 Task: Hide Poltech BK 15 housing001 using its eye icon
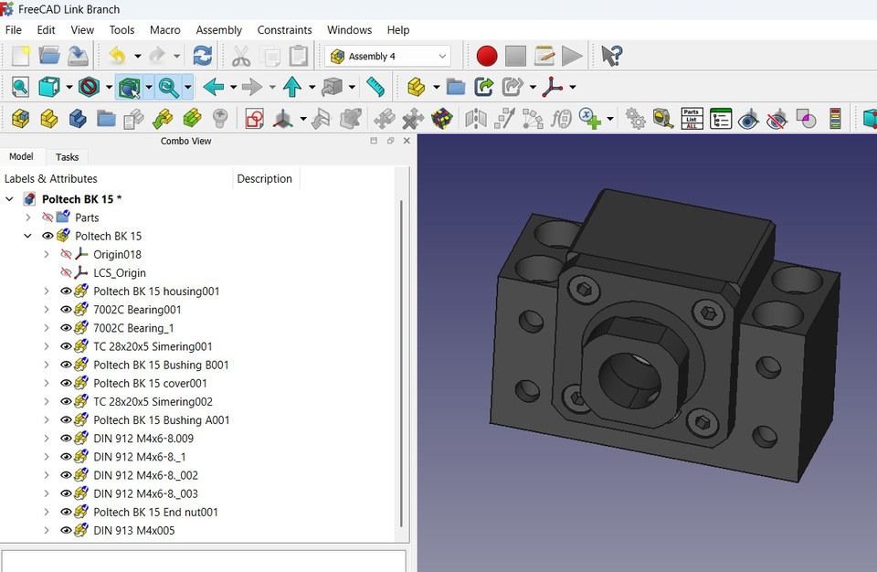click(68, 291)
